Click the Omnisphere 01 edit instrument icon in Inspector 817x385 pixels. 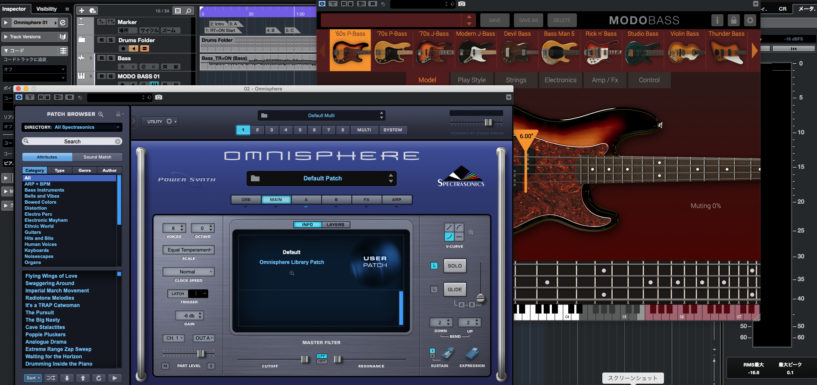point(63,22)
